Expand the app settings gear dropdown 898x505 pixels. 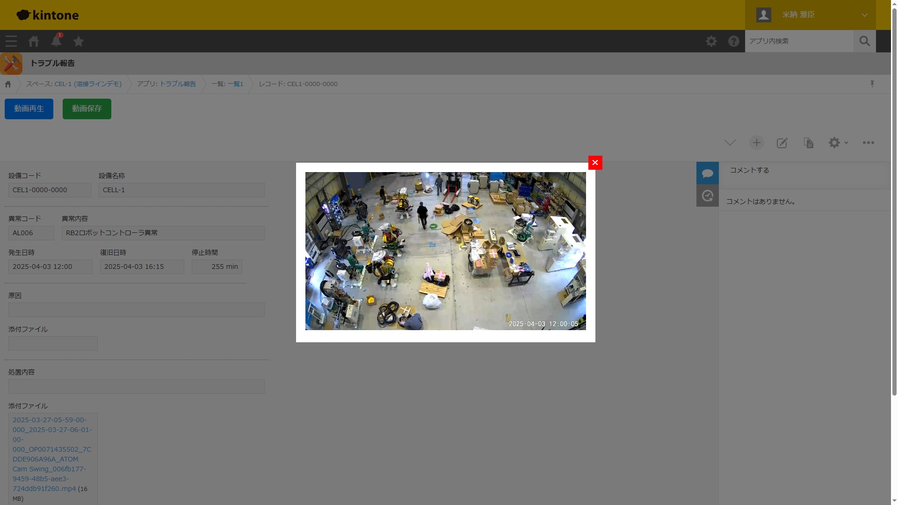pos(838,143)
